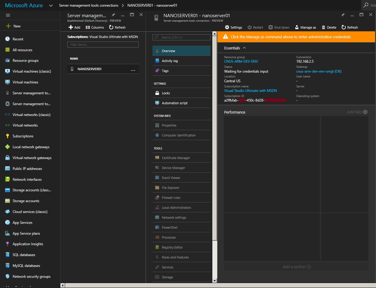Open the Columns chooser

click(x=95, y=27)
